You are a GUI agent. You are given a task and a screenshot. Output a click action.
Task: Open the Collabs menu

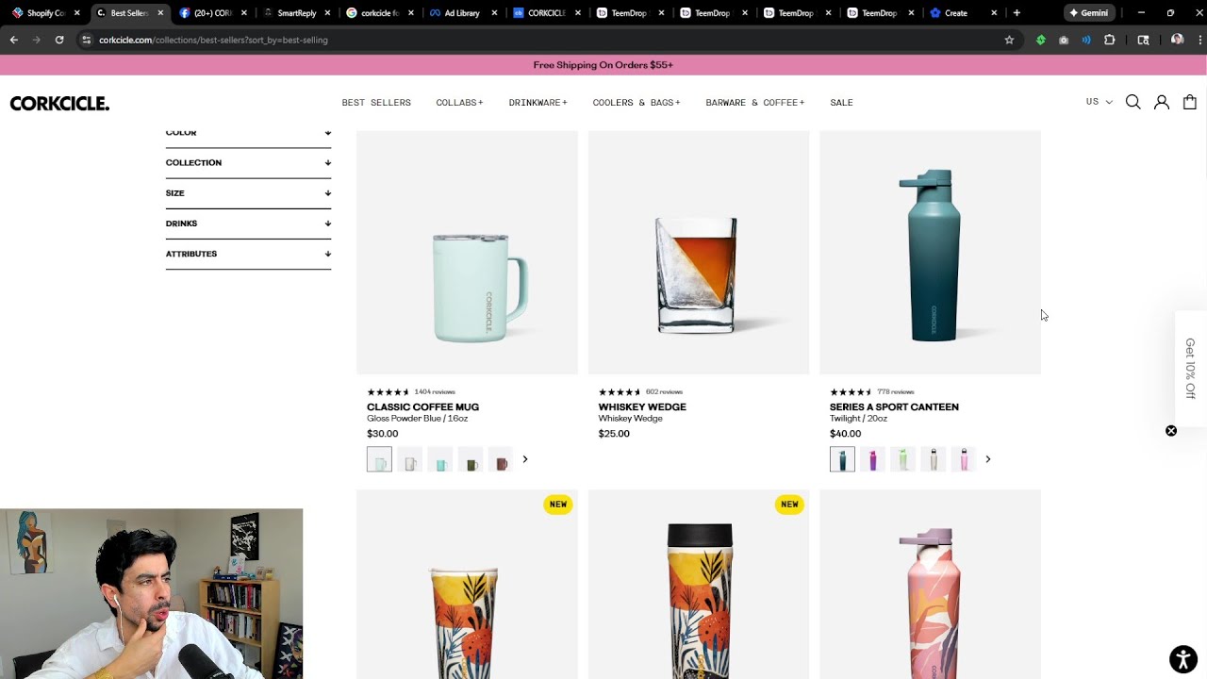(459, 103)
